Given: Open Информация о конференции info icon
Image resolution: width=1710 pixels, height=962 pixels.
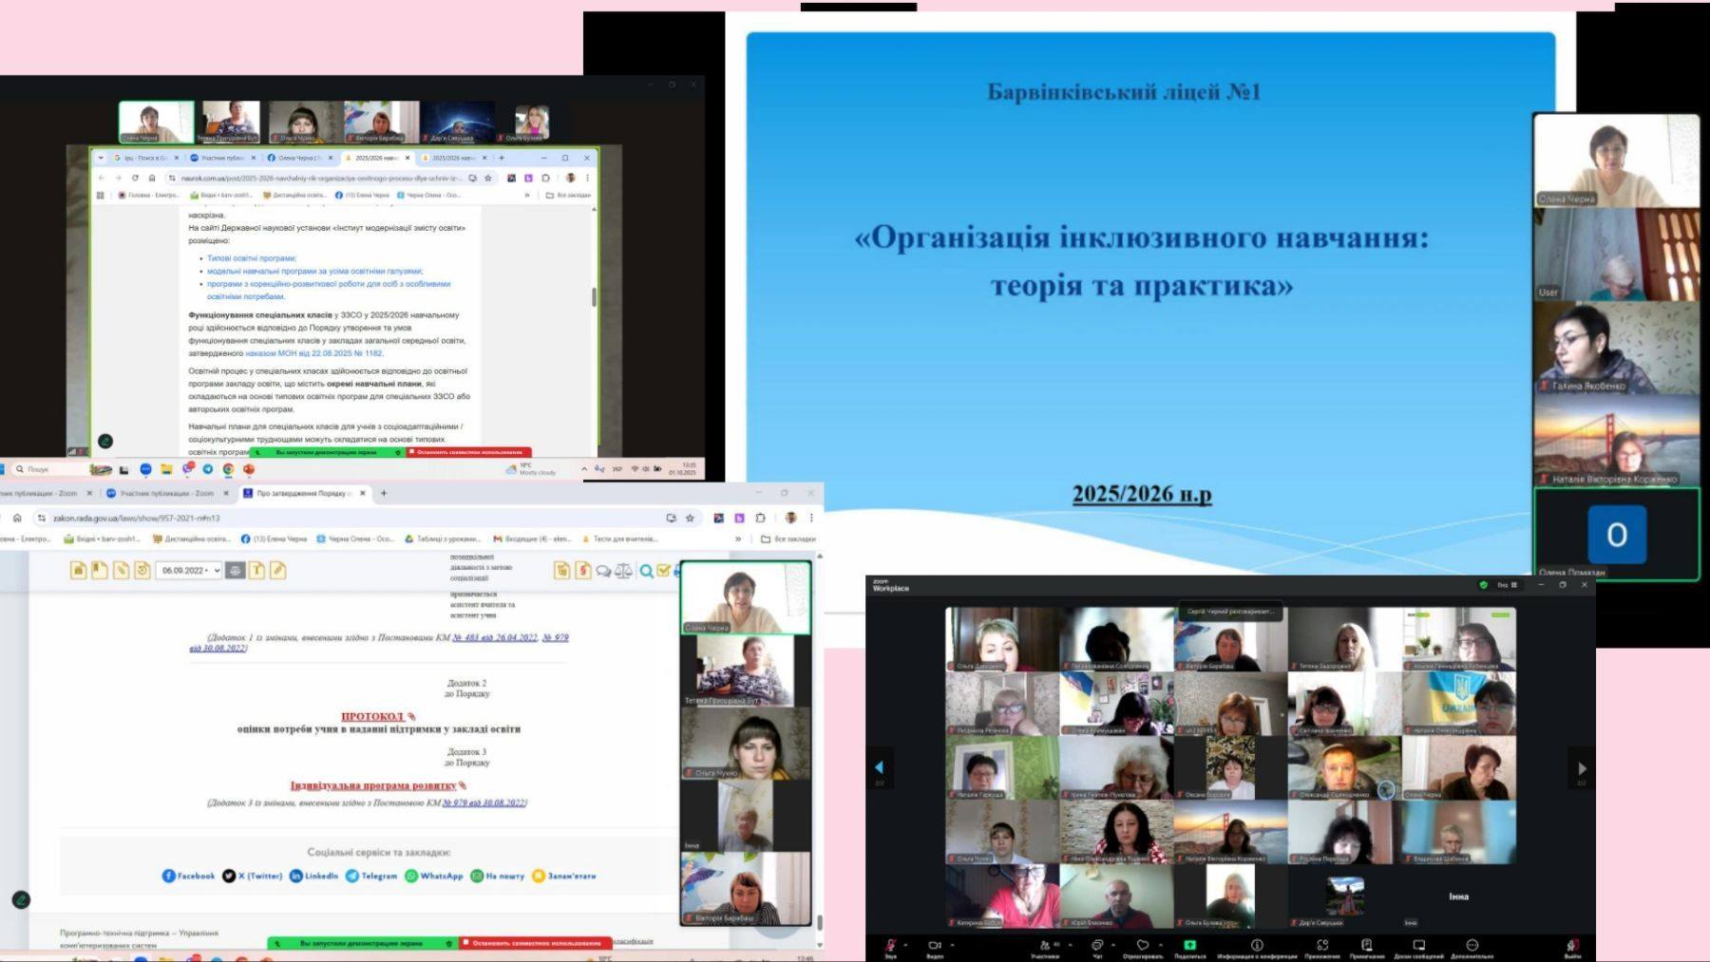Looking at the screenshot, I should (x=1257, y=946).
